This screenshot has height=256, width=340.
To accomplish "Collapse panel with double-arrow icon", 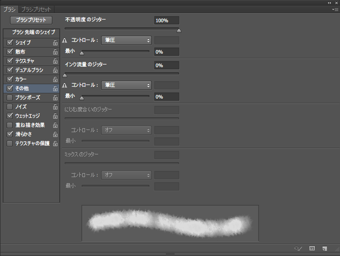I will pyautogui.click(x=330, y=3).
